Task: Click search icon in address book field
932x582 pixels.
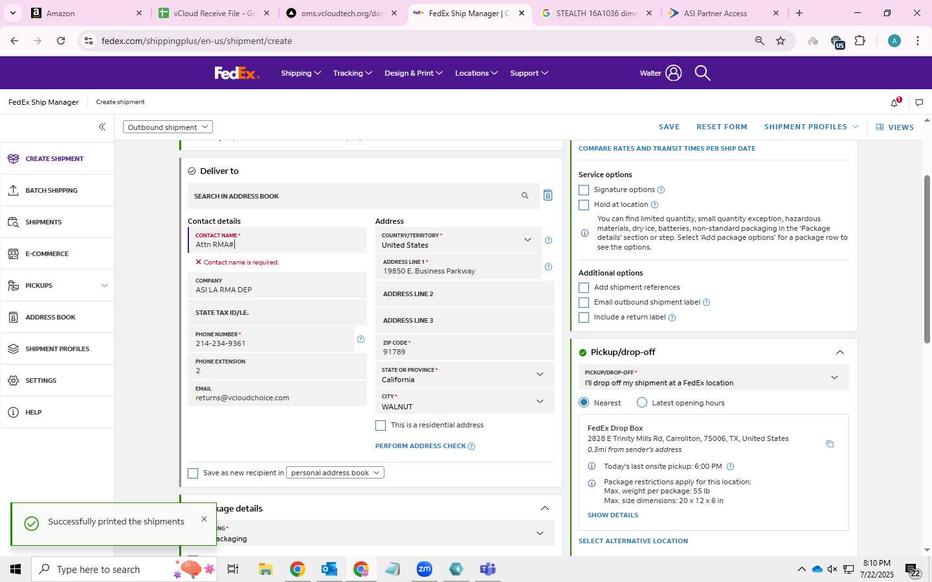Action: (525, 195)
